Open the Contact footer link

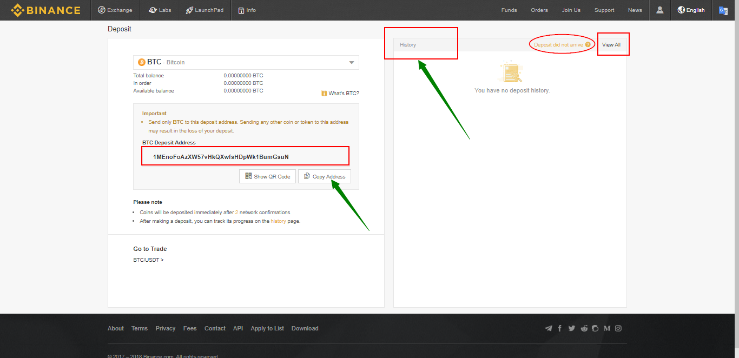click(215, 328)
